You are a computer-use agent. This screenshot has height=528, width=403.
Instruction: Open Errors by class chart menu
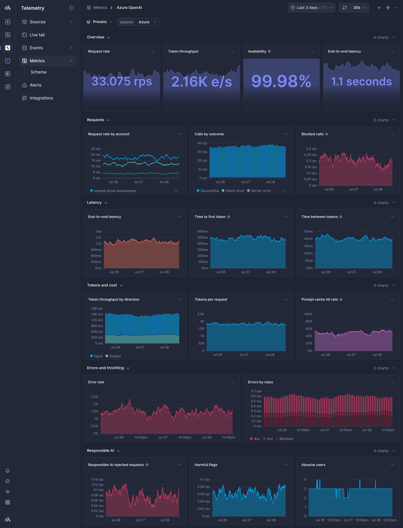pos(392,382)
